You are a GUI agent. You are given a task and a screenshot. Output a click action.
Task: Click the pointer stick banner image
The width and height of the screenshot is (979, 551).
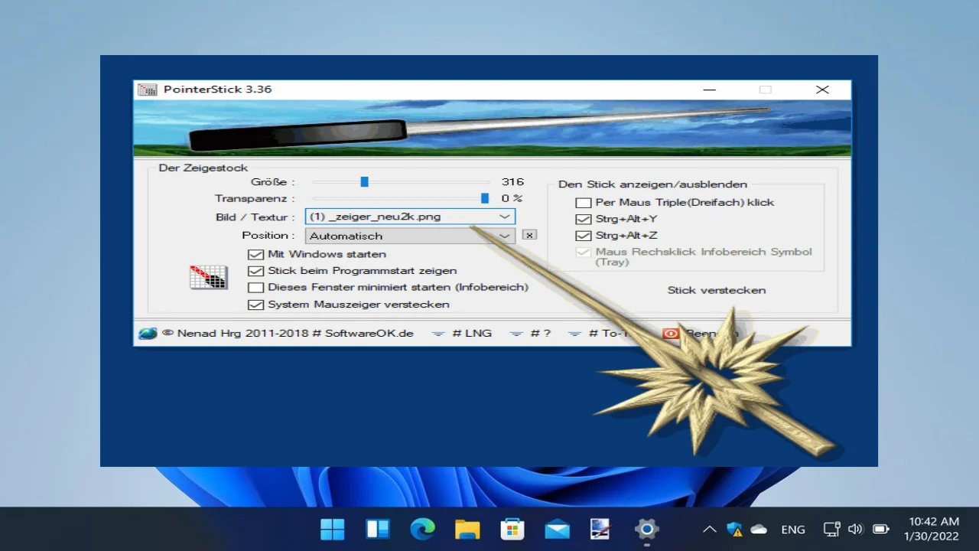pos(492,129)
